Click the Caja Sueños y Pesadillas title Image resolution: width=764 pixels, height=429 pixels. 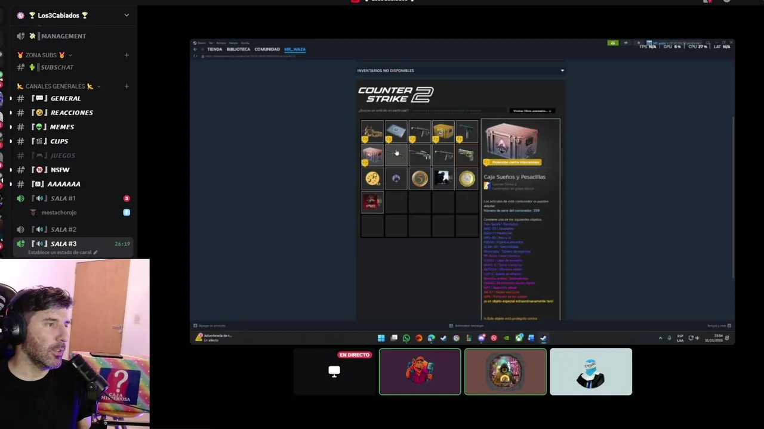tap(515, 177)
